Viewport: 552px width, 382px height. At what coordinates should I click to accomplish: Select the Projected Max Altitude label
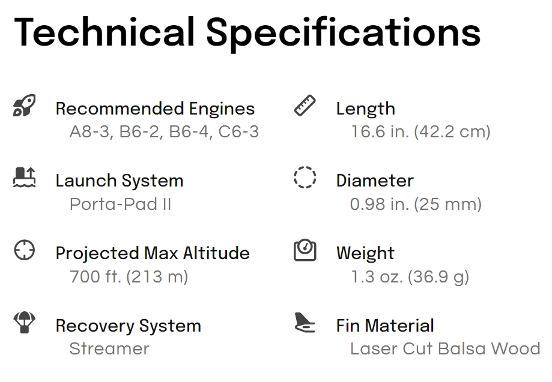tap(153, 254)
